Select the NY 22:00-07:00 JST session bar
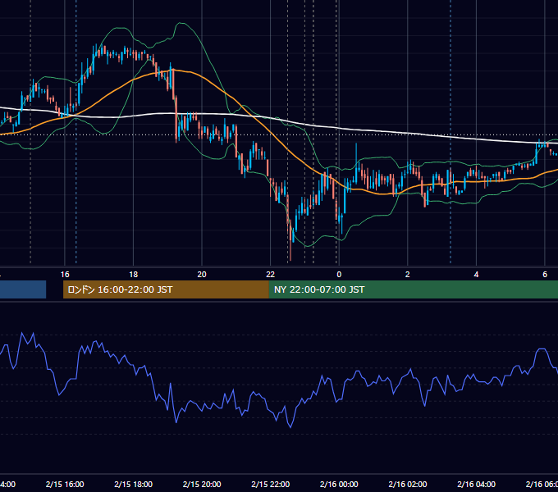Viewport: 558px width, 492px height. (x=413, y=289)
